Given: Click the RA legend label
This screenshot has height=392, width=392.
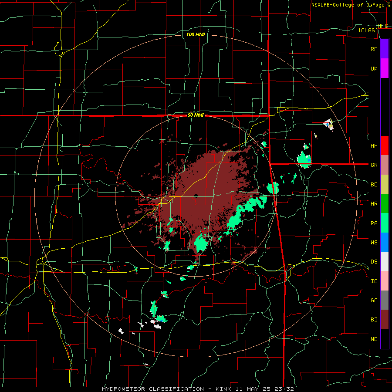Looking at the screenshot, I should point(374,223).
